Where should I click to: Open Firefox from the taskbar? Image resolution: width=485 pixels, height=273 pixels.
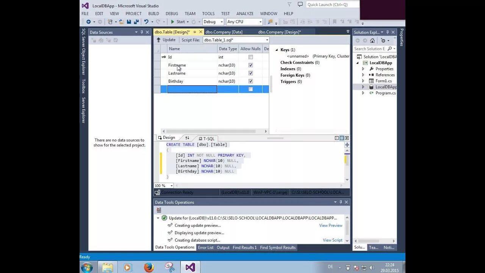(149, 267)
